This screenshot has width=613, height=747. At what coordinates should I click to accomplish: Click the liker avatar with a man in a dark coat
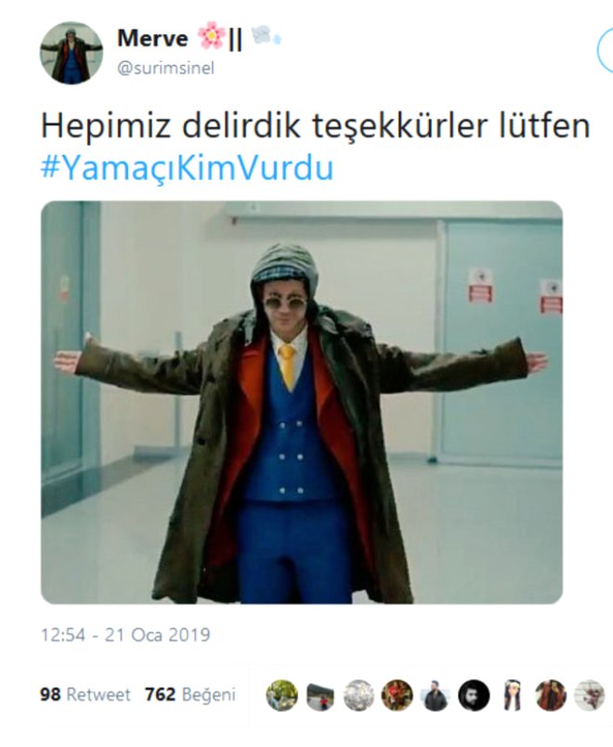pyautogui.click(x=436, y=696)
